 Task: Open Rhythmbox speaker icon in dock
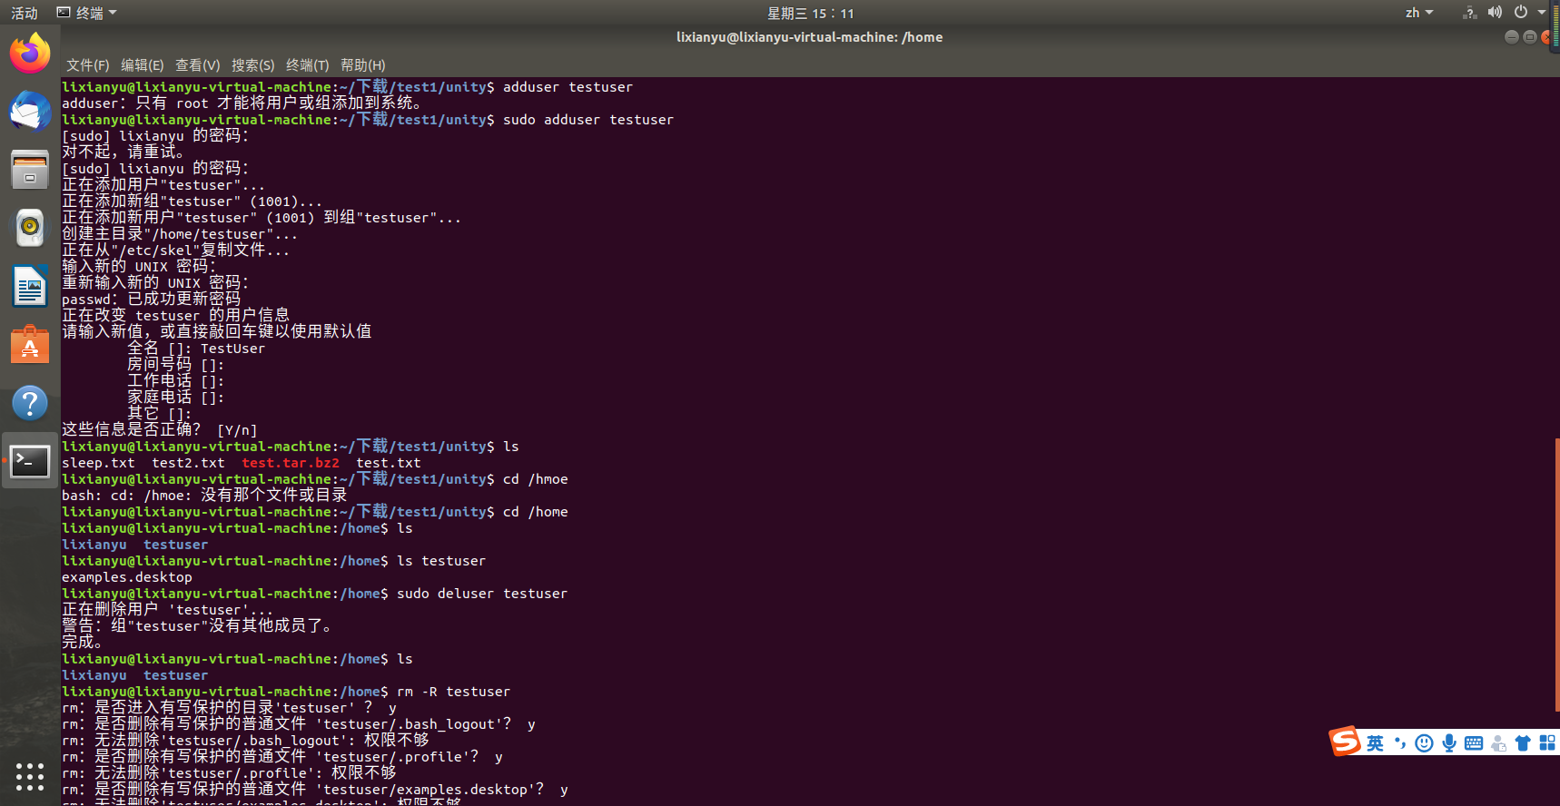pyautogui.click(x=30, y=228)
